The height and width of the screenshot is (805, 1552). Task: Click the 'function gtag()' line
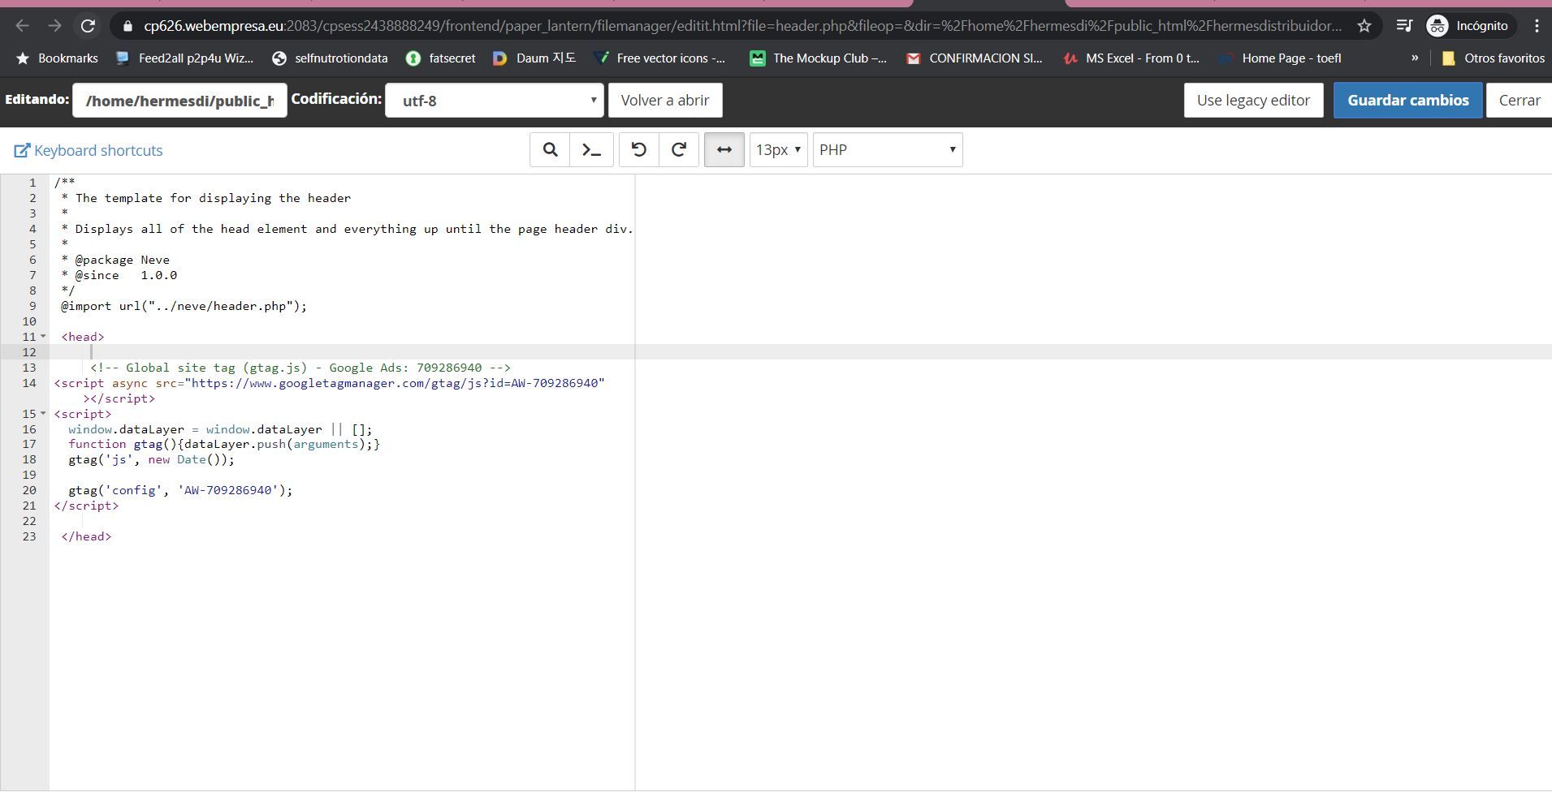[224, 444]
